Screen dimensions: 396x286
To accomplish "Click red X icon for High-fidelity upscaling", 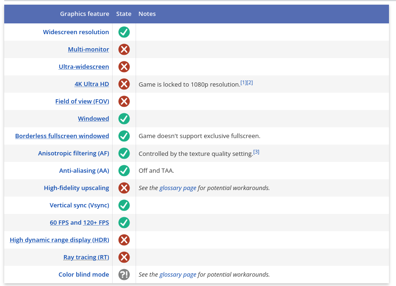I will click(x=124, y=188).
